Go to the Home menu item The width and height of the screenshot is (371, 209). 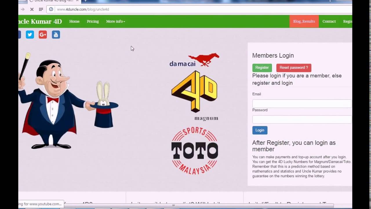point(74,21)
